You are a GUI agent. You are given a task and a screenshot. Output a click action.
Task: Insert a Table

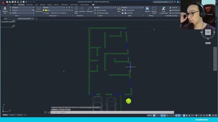(119, 9)
